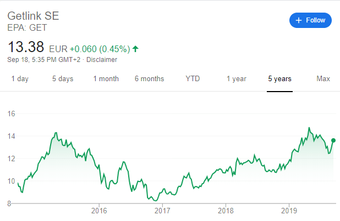The height and width of the screenshot is (221, 340).
Task: Choose the 1 month time range
Action: 106,79
